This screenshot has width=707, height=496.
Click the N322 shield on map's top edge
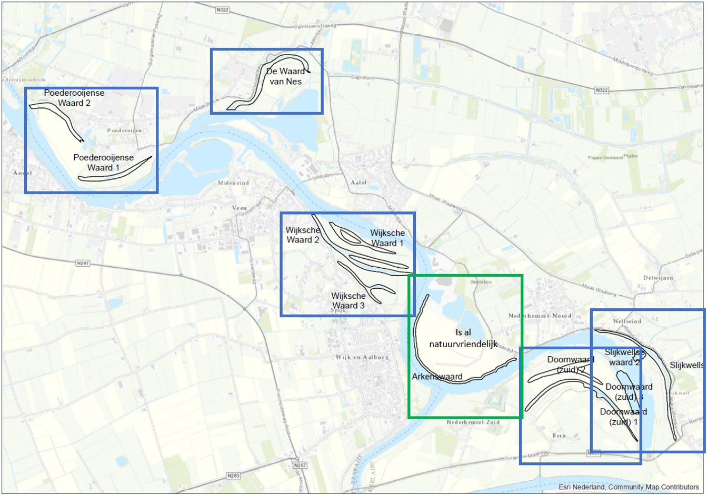[223, 10]
